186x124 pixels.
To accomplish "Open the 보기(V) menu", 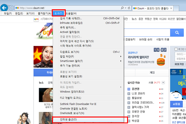I will (30, 14).
